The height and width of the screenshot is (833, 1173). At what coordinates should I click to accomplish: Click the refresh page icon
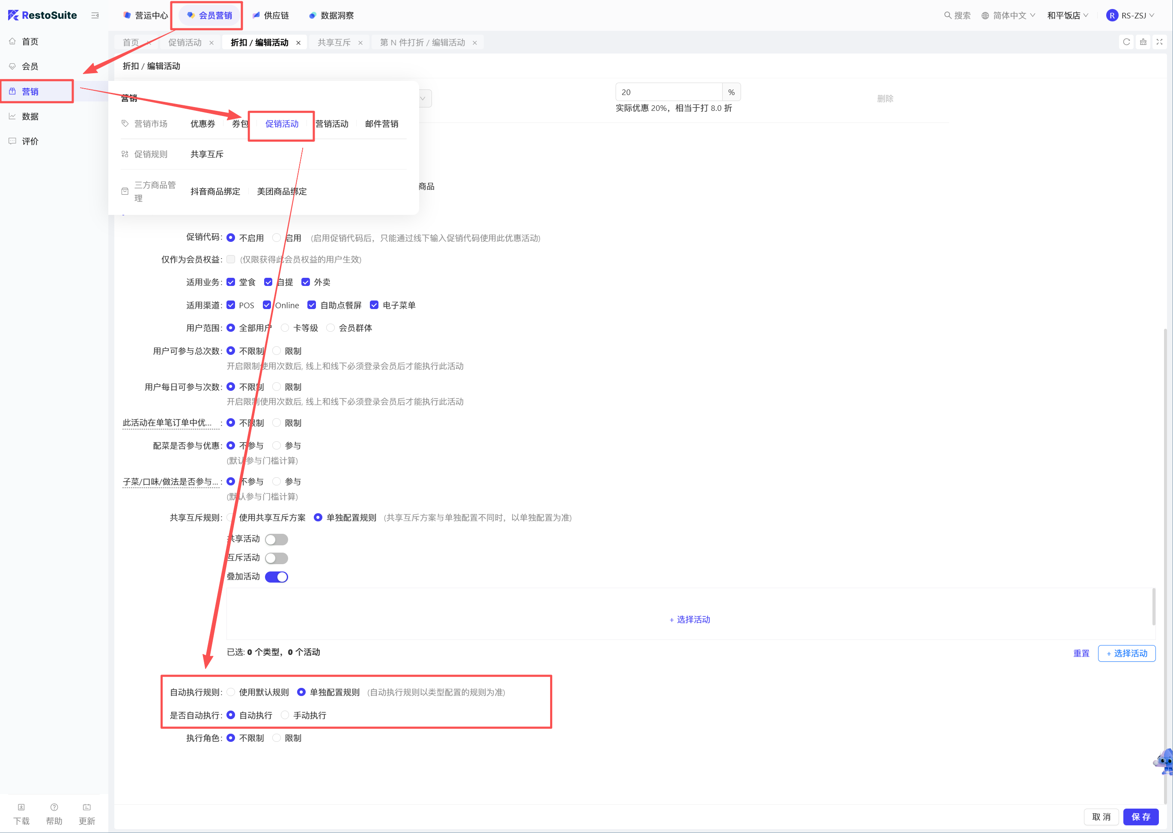coord(1126,42)
